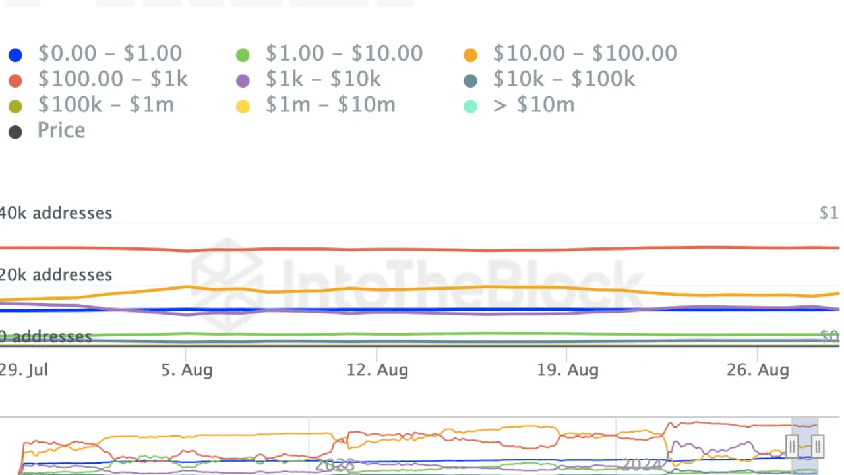844x475 pixels.
Task: Click the blue dot for $0.00 – $1.00
Action: click(x=15, y=55)
